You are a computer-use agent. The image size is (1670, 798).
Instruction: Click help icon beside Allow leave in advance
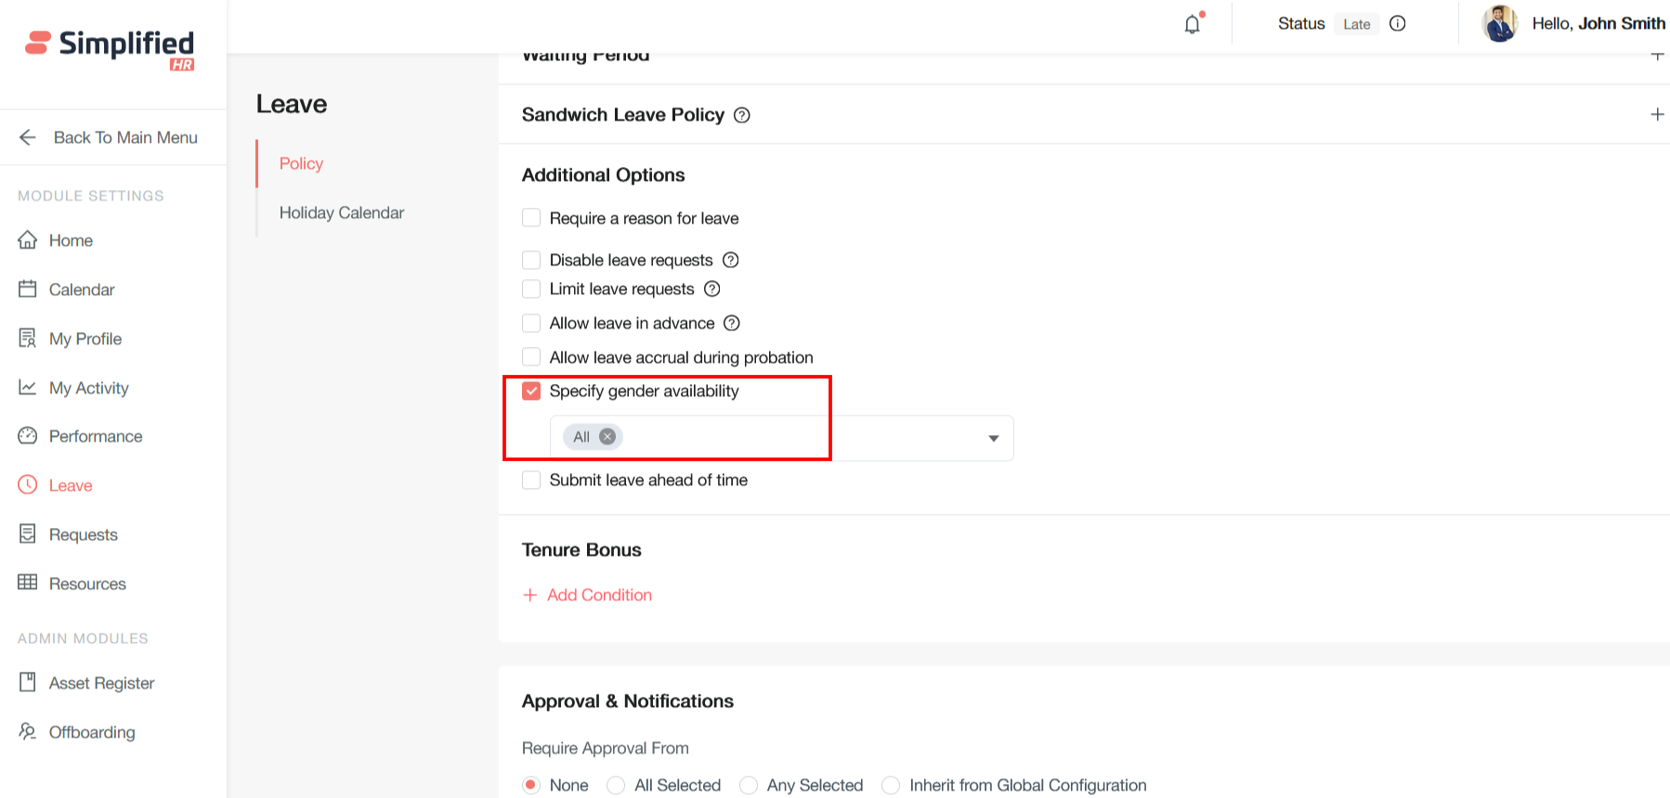coord(732,323)
